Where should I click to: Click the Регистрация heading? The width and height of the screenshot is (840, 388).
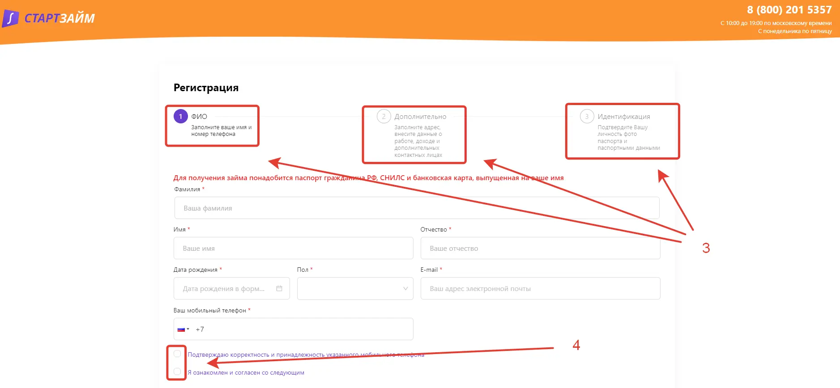click(x=206, y=88)
